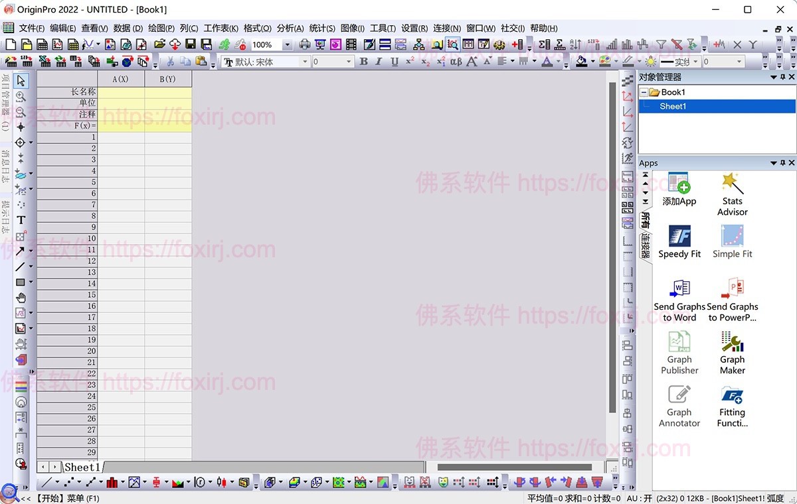
Task: Choose the Pan hand tool
Action: coord(21,298)
